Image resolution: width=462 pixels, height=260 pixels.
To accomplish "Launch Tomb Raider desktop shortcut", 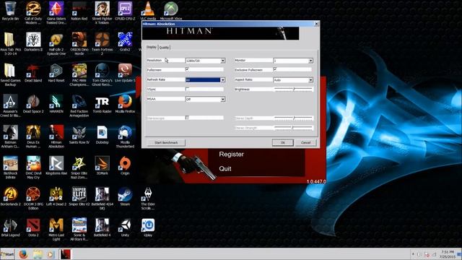I will tap(103, 103).
